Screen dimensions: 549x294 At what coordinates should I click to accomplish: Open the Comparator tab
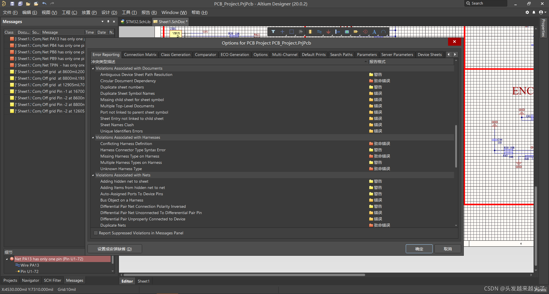click(205, 55)
